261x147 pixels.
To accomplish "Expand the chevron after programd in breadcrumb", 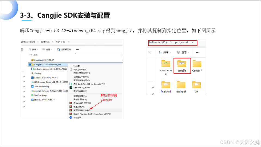I will (x=192, y=43).
